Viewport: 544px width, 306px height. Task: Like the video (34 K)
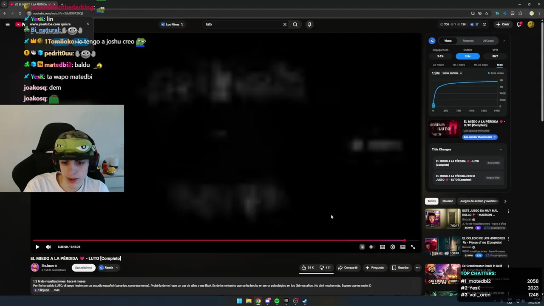[308, 268]
